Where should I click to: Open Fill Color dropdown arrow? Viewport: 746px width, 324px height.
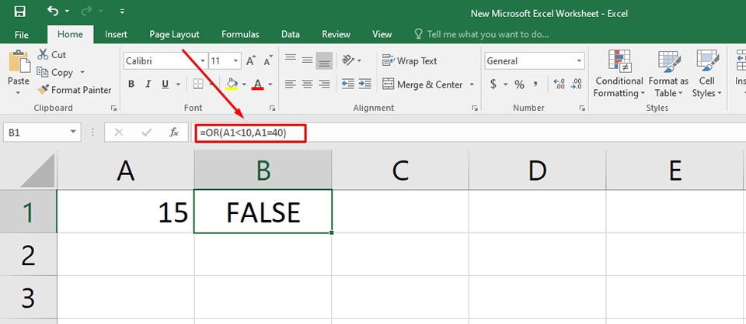point(244,84)
